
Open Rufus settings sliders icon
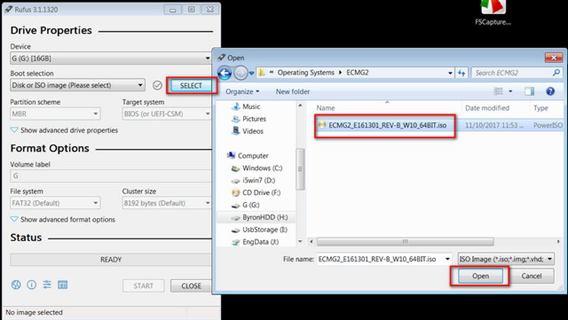47,285
